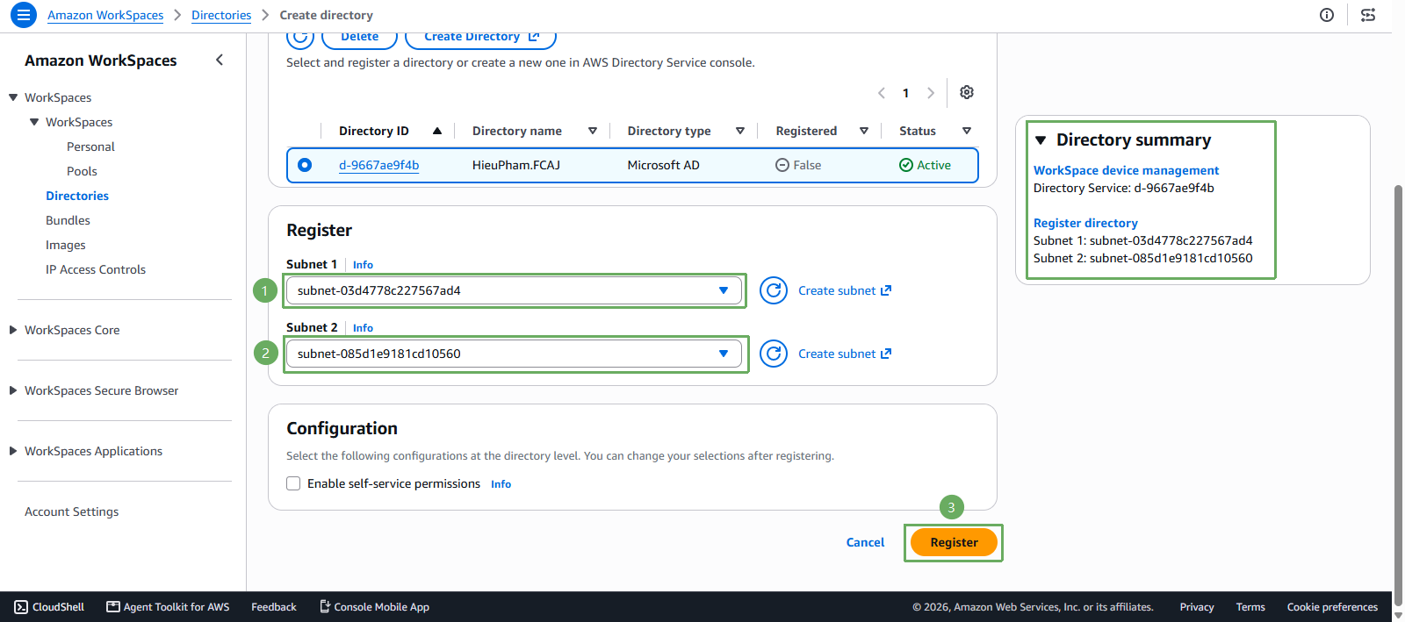
Task: Open Personal WorkSpaces page
Action: pyautogui.click(x=90, y=147)
